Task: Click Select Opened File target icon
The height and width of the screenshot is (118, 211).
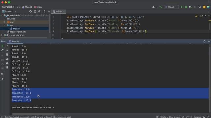Action: pos(30,11)
